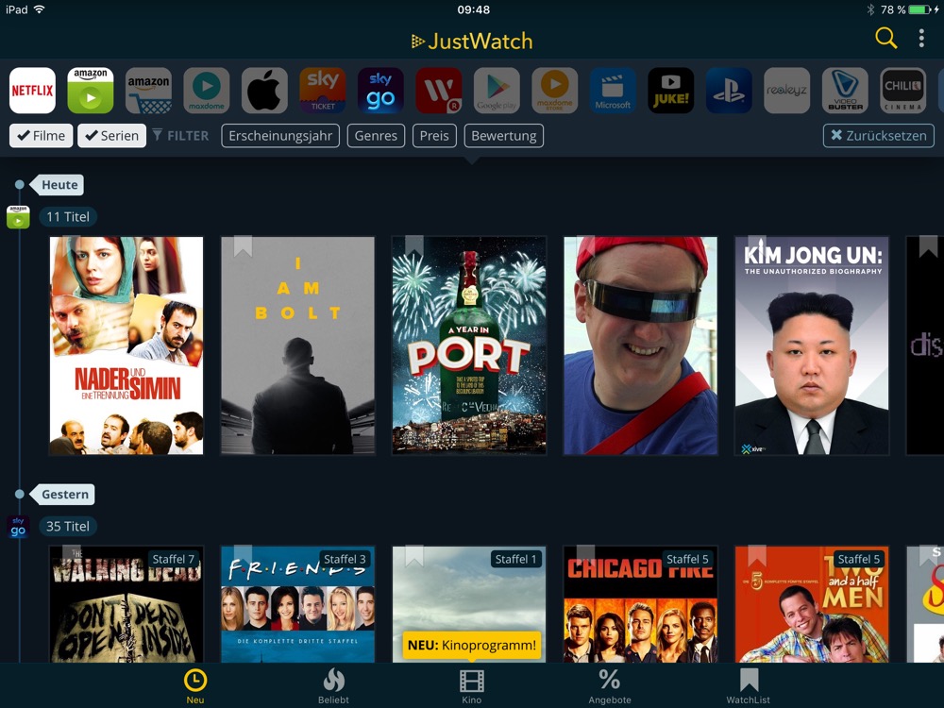Image resolution: width=944 pixels, height=708 pixels.
Task: Tap the NEU: Kinoprogramm! banner
Action: [471, 647]
